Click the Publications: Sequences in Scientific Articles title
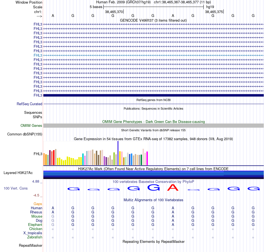This screenshot has height=252, width=264. (x=153, y=109)
